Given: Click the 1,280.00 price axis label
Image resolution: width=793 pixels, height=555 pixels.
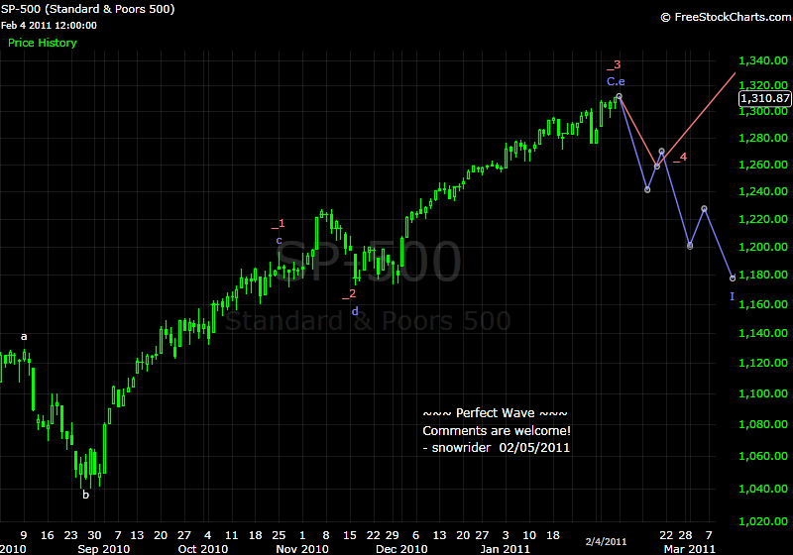Looking at the screenshot, I should click(763, 138).
